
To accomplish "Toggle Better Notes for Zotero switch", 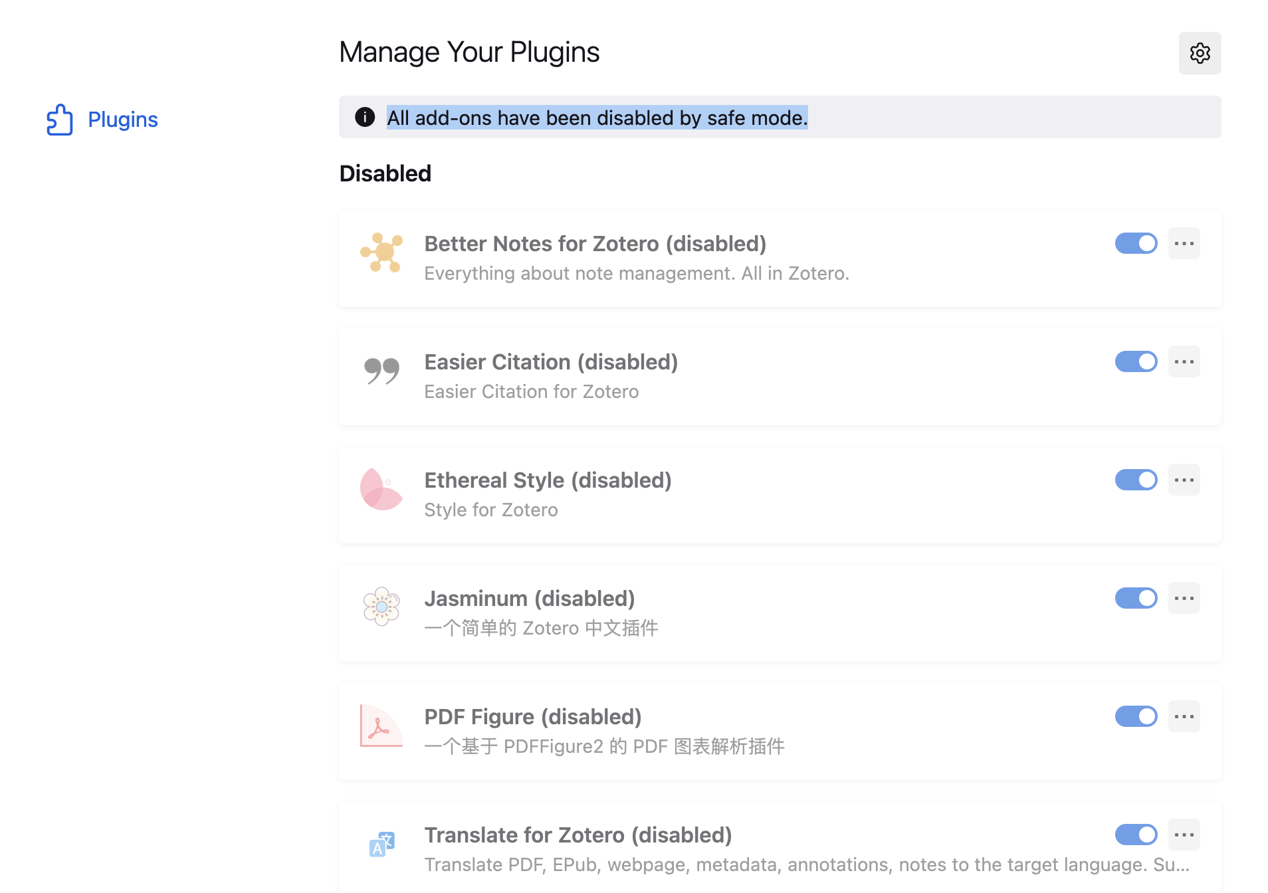I will tap(1136, 243).
